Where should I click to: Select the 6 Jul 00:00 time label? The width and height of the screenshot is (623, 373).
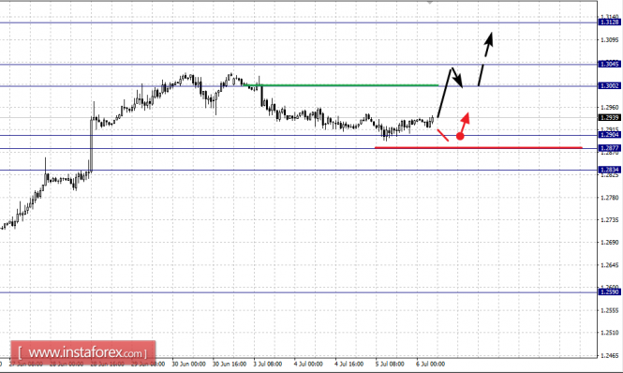(x=431, y=365)
